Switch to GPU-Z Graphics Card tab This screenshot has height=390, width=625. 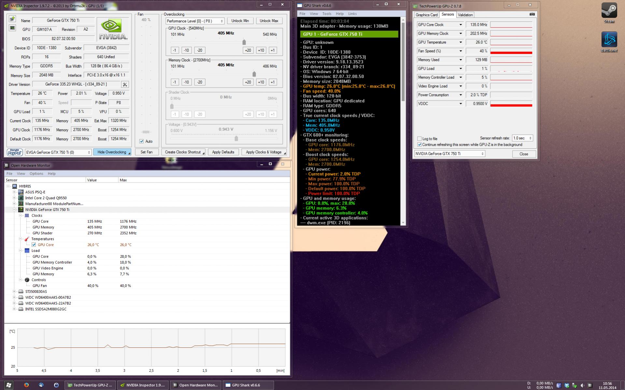(427, 15)
